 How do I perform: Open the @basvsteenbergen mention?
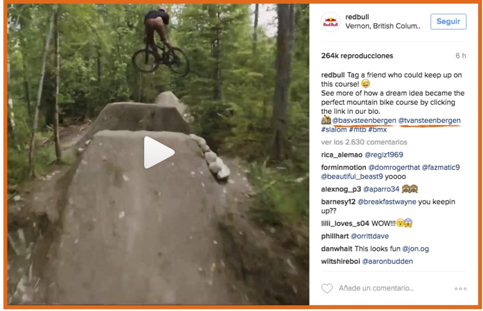click(x=364, y=120)
